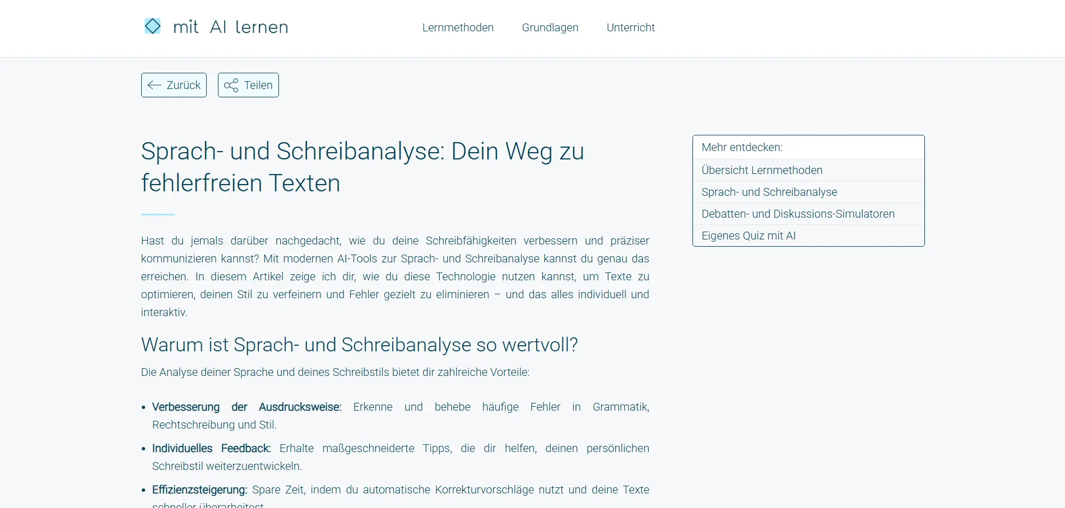The image size is (1065, 508).
Task: Select the teal diamond symbol in the header
Action: point(152,26)
